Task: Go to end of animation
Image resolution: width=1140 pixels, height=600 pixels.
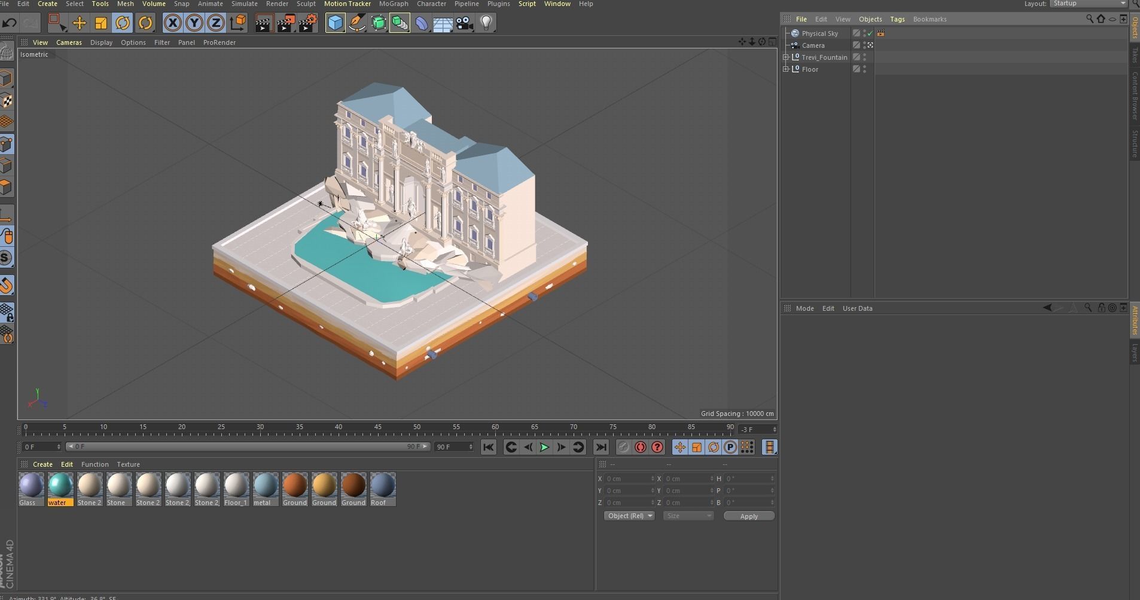Action: pyautogui.click(x=601, y=447)
